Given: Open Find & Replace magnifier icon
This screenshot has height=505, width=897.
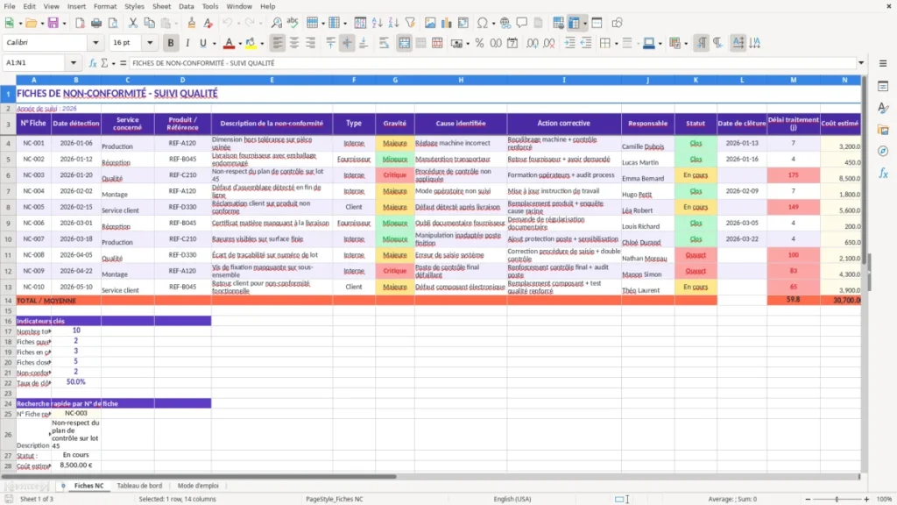Looking at the screenshot, I should (x=276, y=23).
